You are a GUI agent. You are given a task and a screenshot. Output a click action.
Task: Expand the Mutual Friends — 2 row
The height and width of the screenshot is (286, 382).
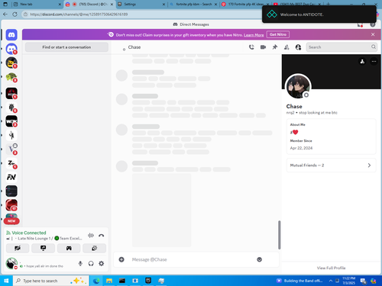point(332,165)
